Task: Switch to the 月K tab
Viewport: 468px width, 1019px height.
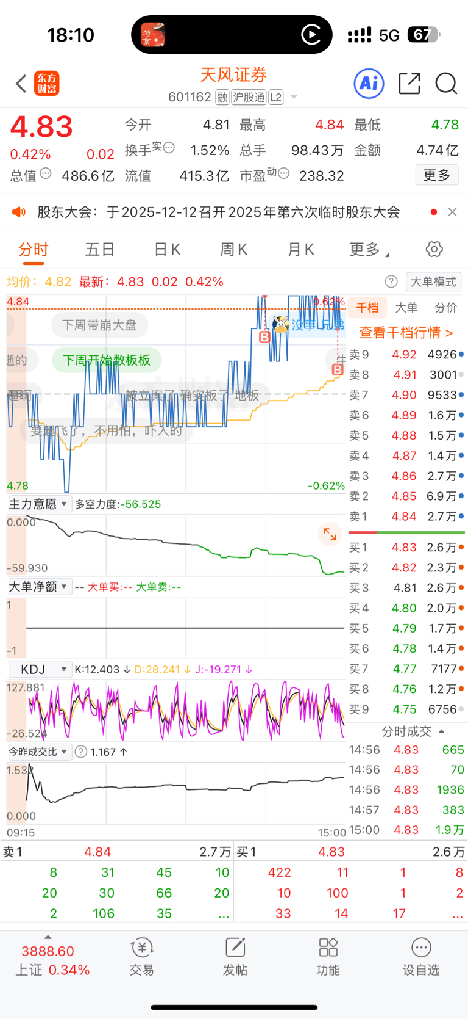Action: click(x=300, y=249)
